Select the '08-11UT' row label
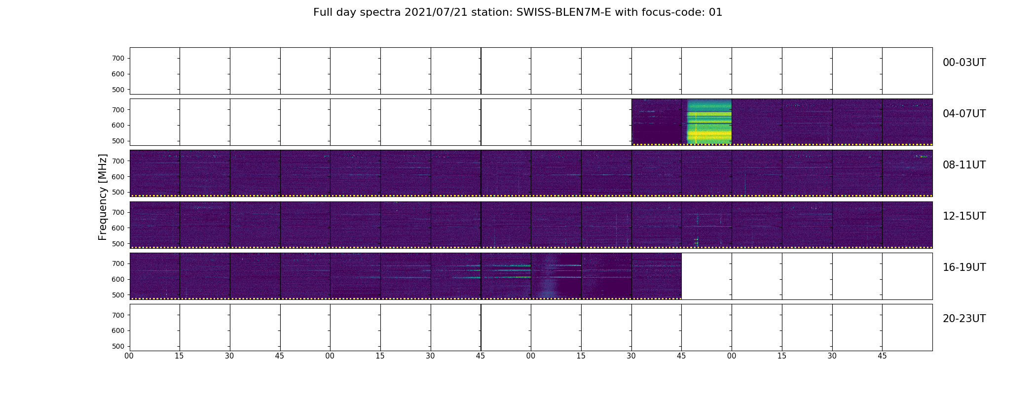Image resolution: width=1036 pixels, height=394 pixels. 964,165
